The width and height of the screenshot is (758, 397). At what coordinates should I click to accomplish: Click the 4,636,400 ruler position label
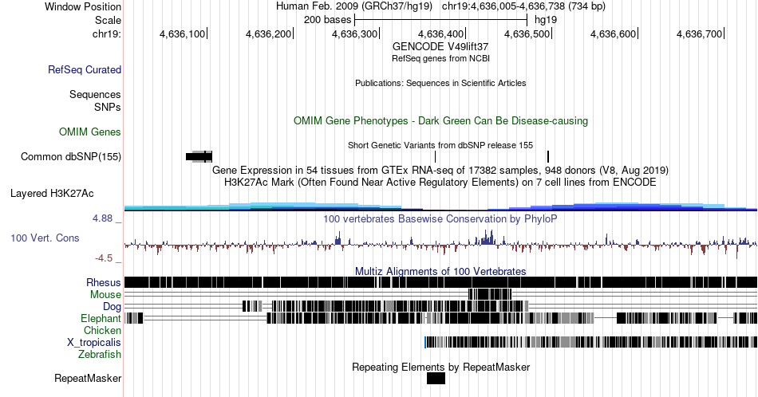pos(441,33)
